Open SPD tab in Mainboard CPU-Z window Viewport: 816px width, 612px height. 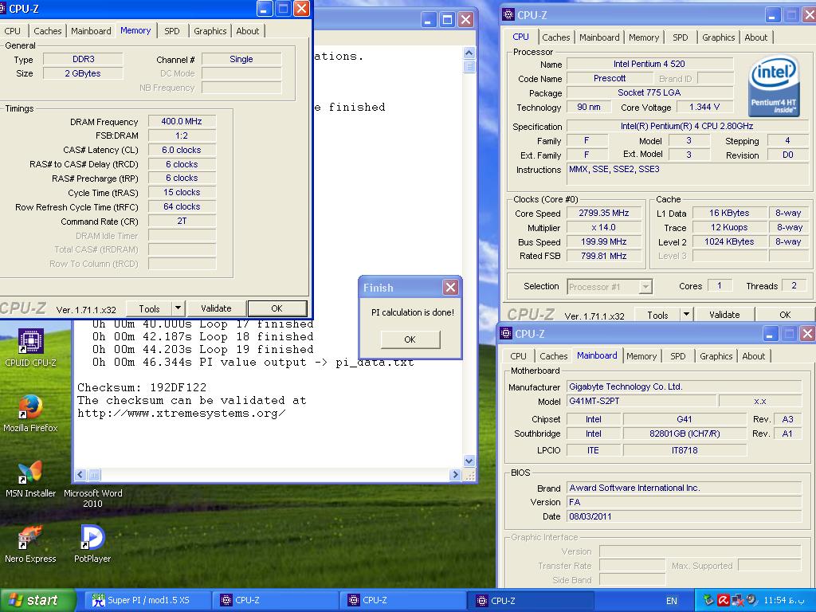[677, 356]
